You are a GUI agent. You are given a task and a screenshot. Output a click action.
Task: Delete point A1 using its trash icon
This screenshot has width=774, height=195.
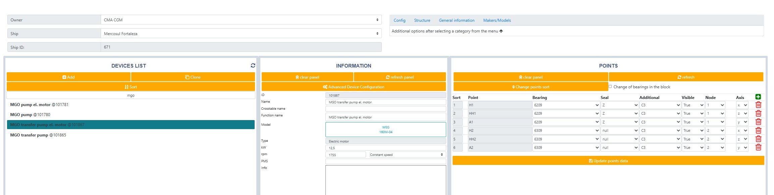click(x=758, y=122)
